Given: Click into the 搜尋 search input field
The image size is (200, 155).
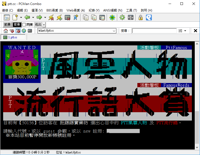Looking at the screenshot, I should click(154, 31).
